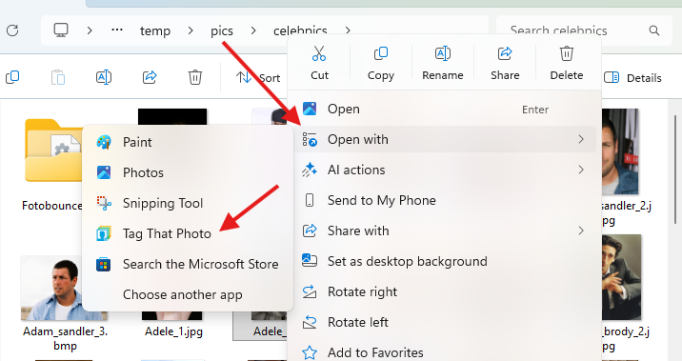Select Add to Favorites

tap(445, 352)
